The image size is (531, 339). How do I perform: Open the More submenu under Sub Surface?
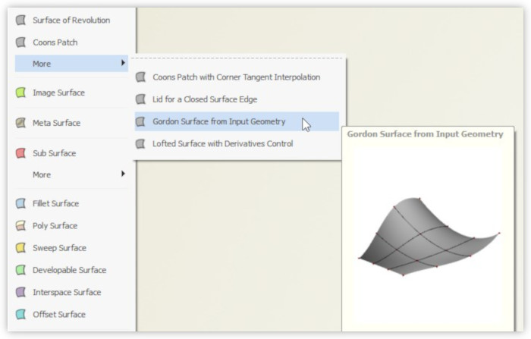click(71, 174)
